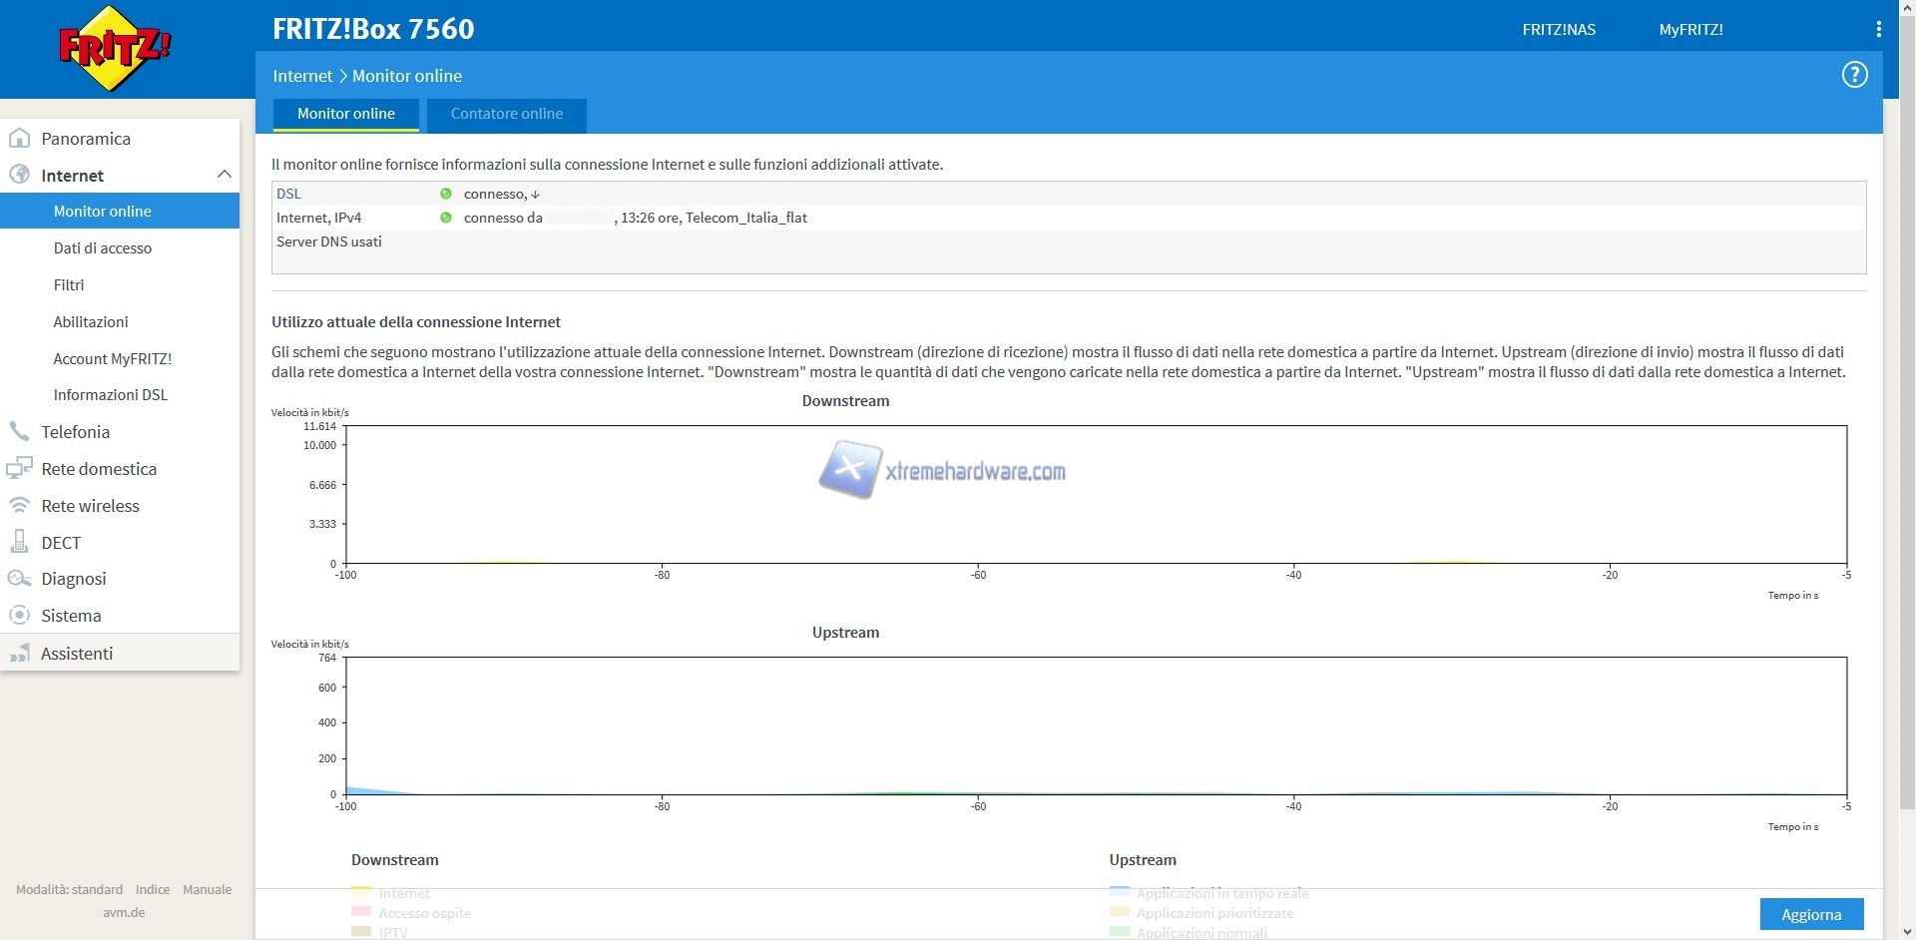Click the avm.de footer link
The width and height of the screenshot is (1916, 940).
(124, 912)
